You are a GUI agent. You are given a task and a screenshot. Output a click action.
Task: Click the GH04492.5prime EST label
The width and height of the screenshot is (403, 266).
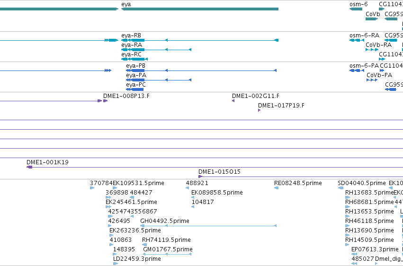[x=164, y=221]
